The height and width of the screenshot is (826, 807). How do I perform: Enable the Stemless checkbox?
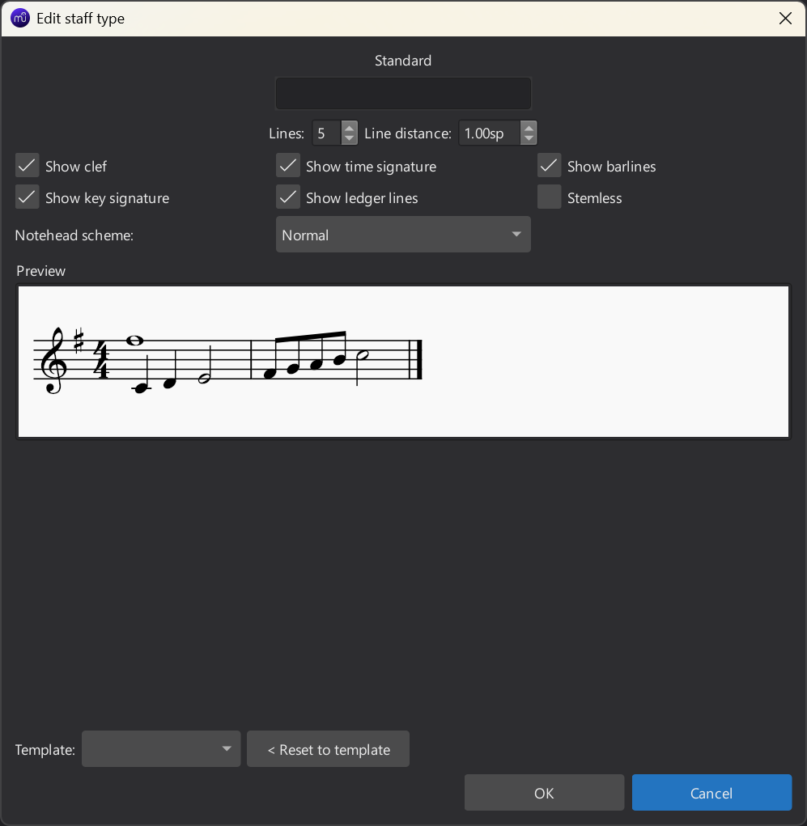pos(550,197)
